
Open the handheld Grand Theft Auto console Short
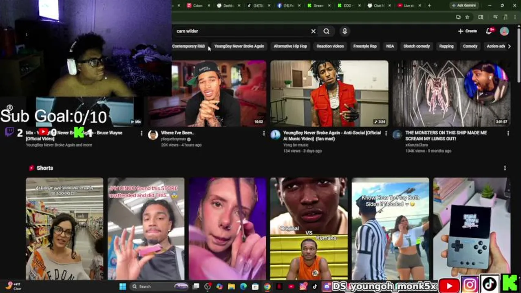click(x=472, y=229)
